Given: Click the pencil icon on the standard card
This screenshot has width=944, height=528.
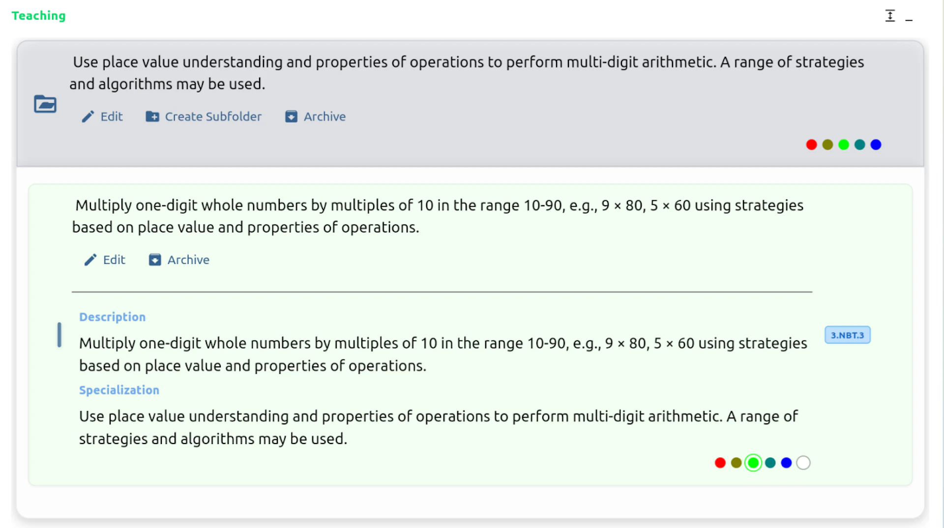Looking at the screenshot, I should pos(90,260).
